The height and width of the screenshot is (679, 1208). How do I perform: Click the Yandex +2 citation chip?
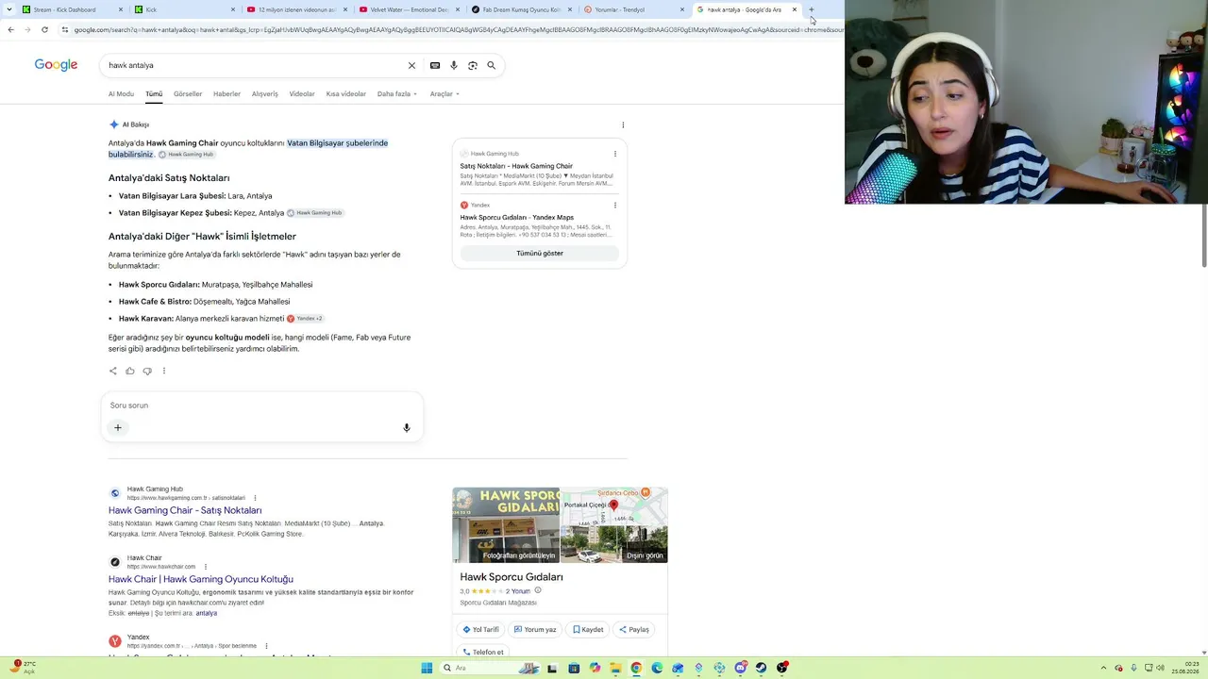pyautogui.click(x=306, y=319)
